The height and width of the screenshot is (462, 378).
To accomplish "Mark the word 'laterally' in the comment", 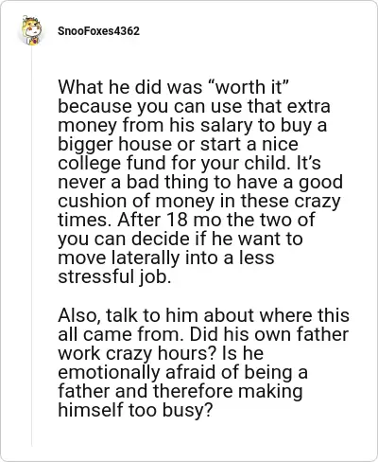I will coord(146,258).
